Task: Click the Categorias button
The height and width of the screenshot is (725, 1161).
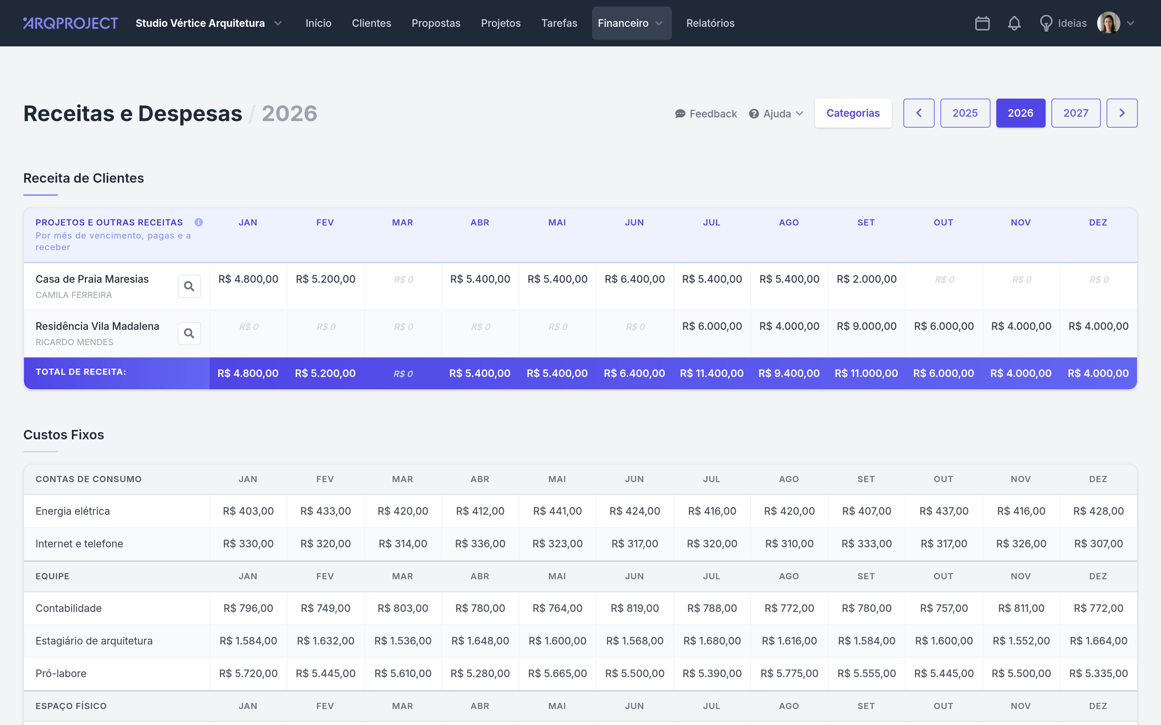Action: coord(853,113)
